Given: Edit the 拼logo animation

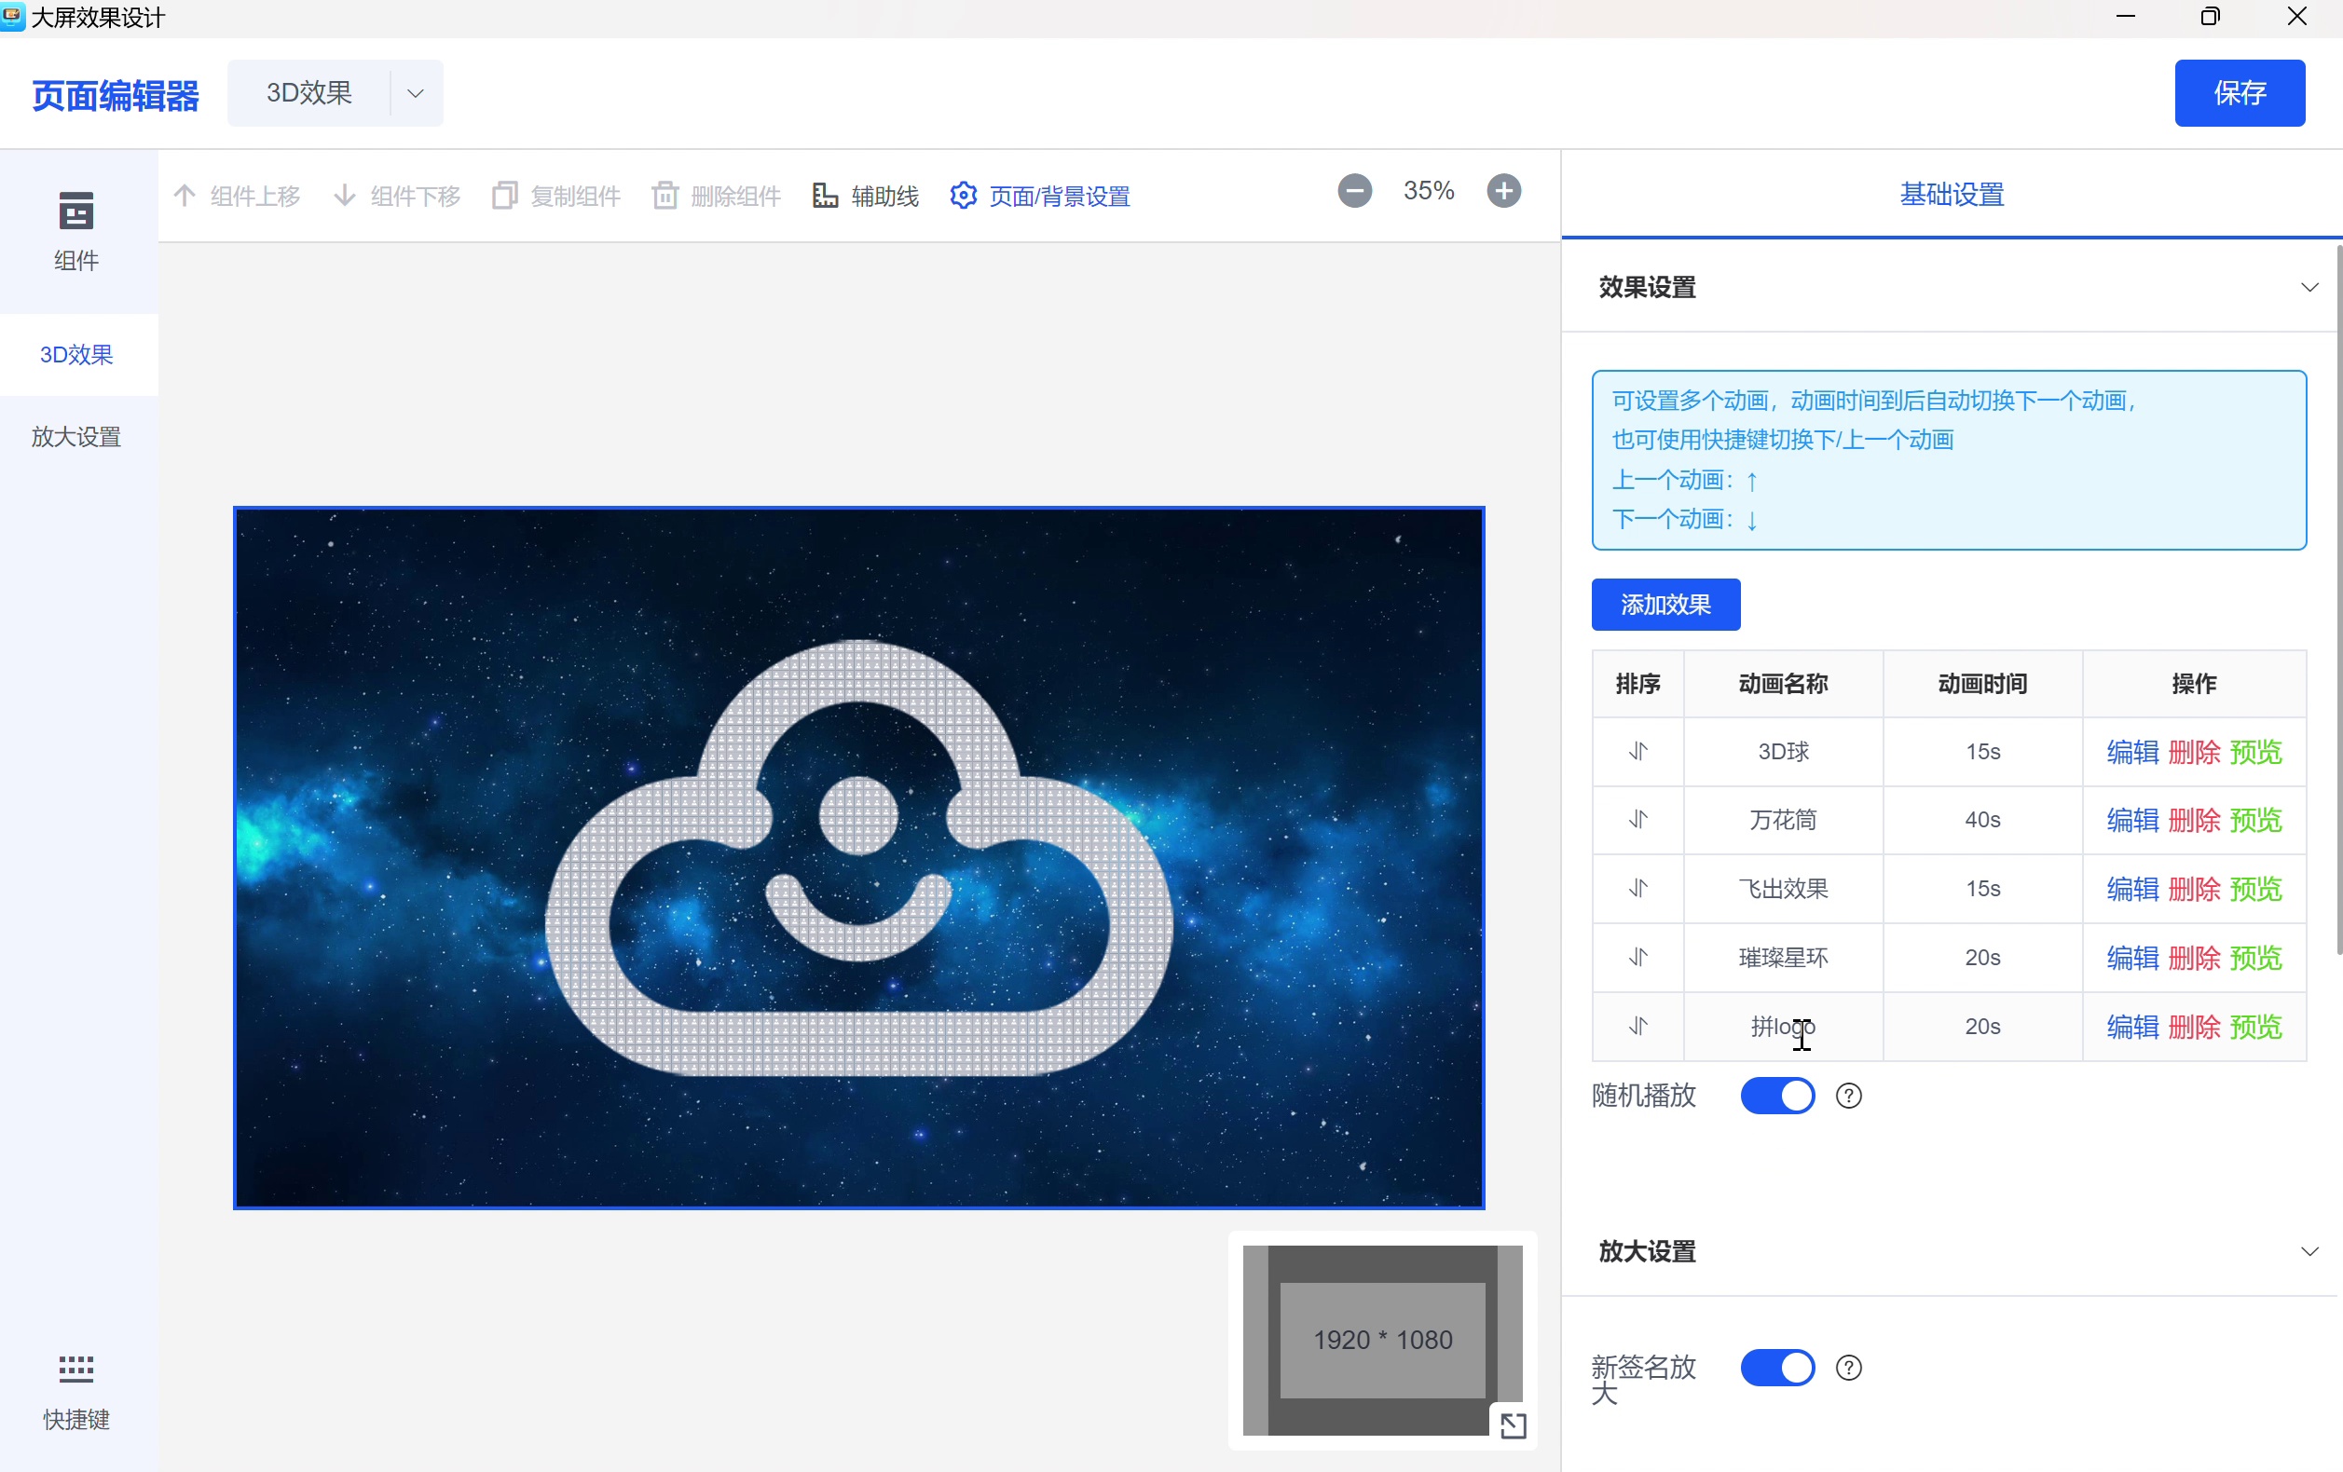Looking at the screenshot, I should (x=2132, y=1026).
